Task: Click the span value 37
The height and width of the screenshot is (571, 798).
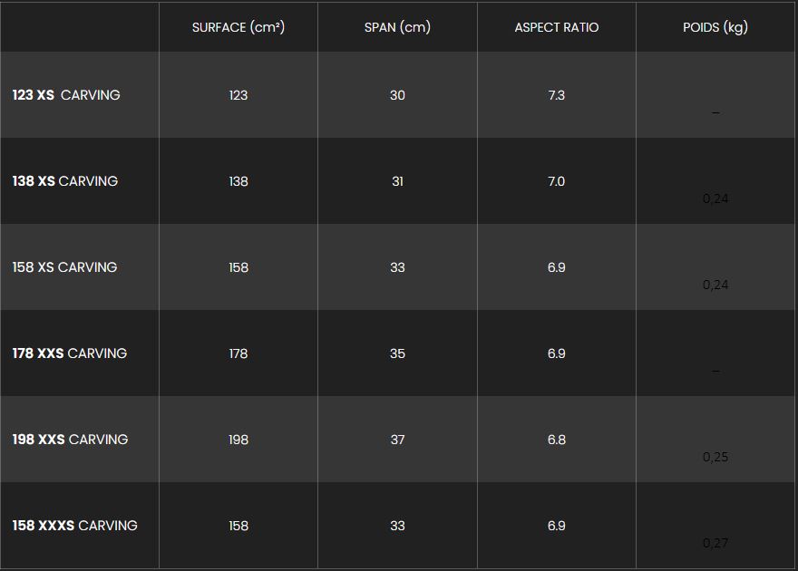Action: coord(397,440)
